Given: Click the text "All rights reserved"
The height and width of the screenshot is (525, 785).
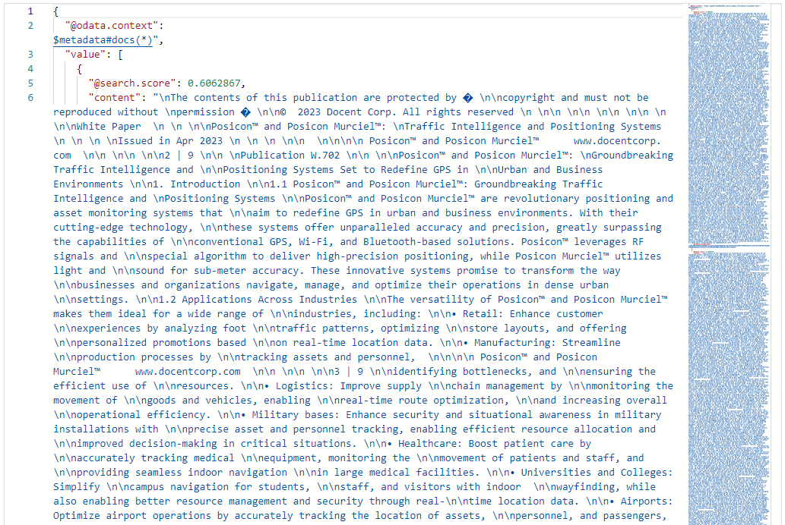Looking at the screenshot, I should tap(458, 112).
